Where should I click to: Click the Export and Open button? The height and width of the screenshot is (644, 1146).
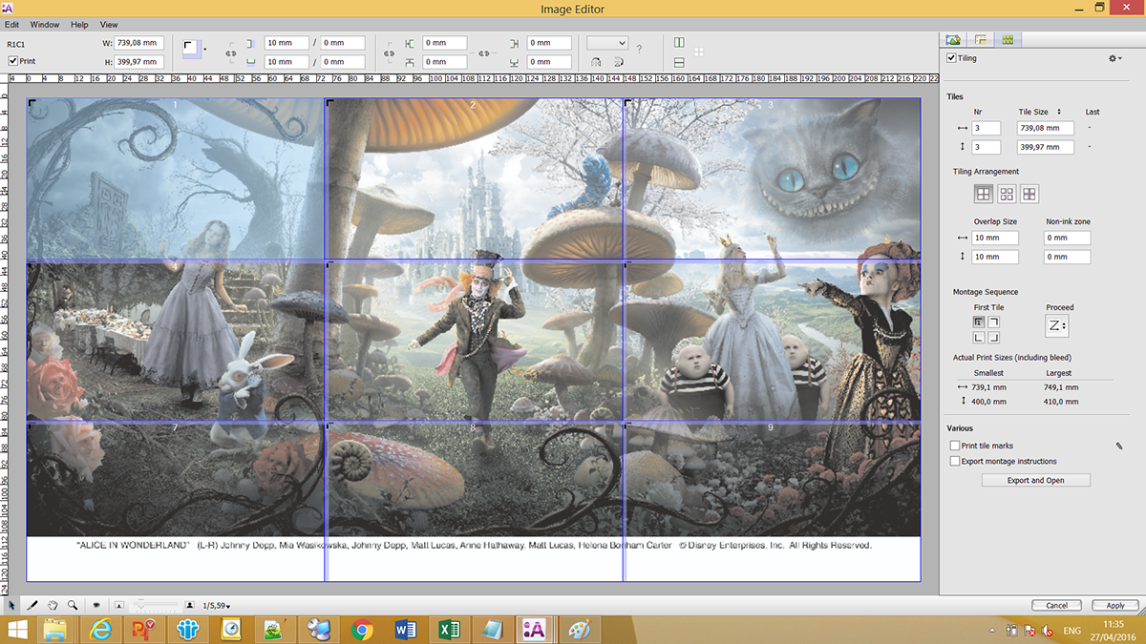click(x=1035, y=480)
